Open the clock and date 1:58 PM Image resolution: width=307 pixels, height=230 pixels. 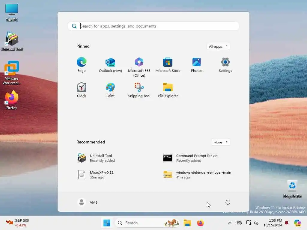click(x=273, y=223)
